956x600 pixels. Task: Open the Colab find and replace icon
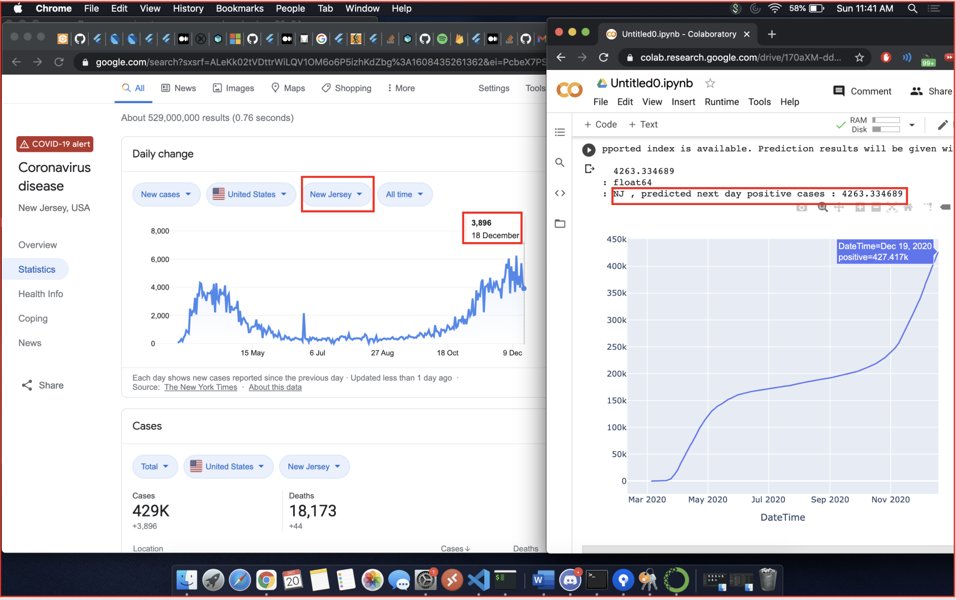pos(560,163)
